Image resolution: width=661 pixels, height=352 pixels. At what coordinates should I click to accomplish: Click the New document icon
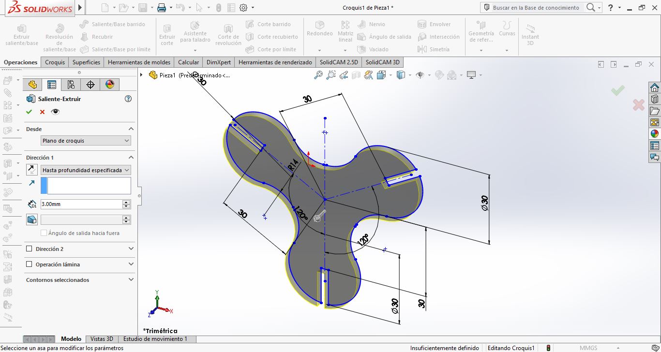coord(105,8)
